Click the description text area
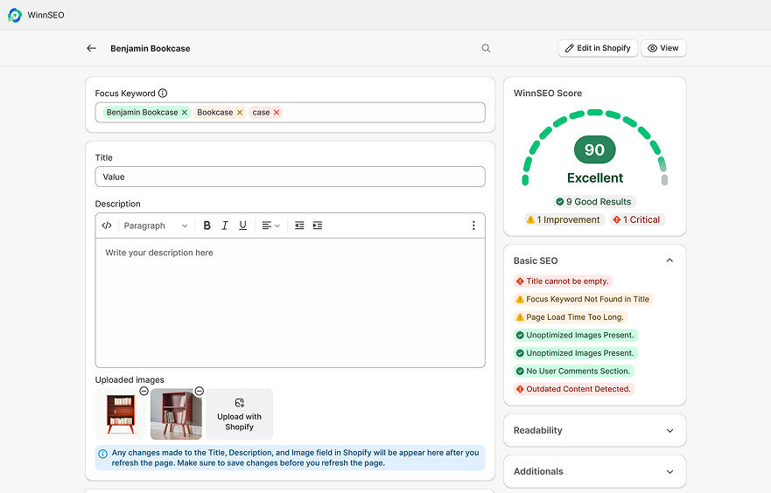 point(290,302)
